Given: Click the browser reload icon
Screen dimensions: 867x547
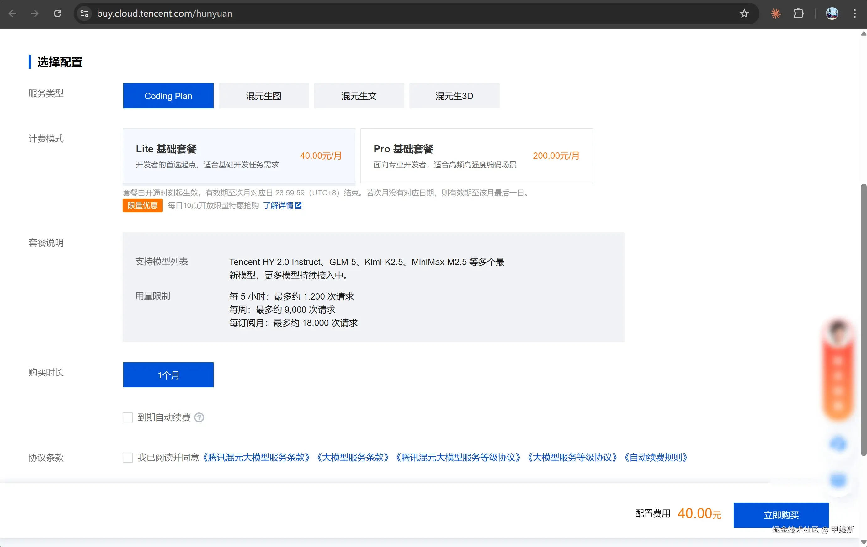Looking at the screenshot, I should pyautogui.click(x=57, y=14).
